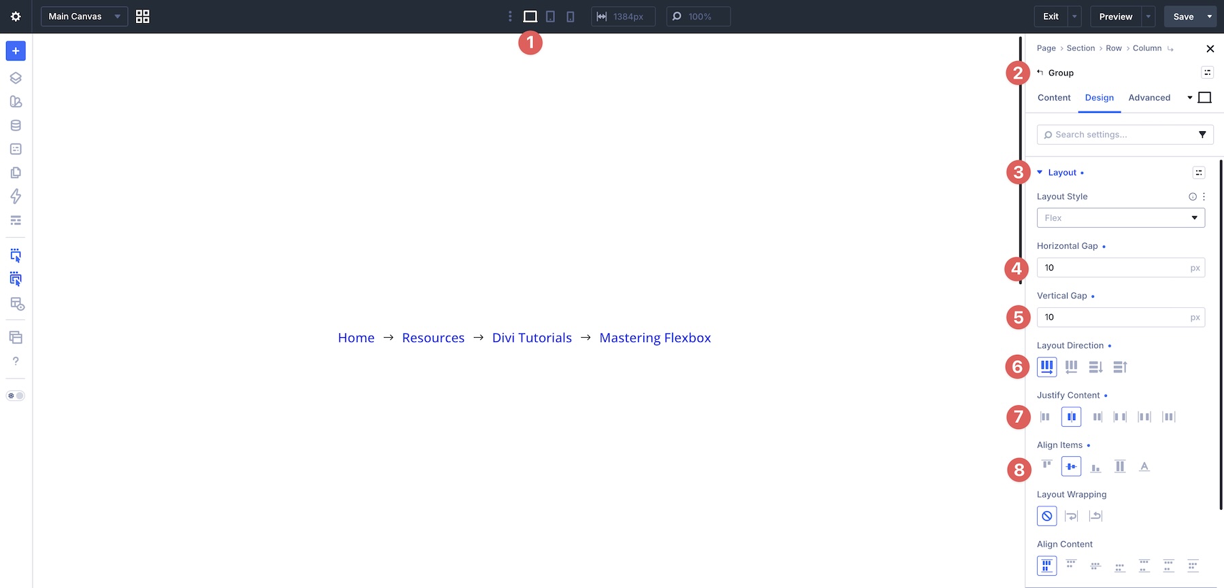Open the help question mark icon

tap(16, 361)
